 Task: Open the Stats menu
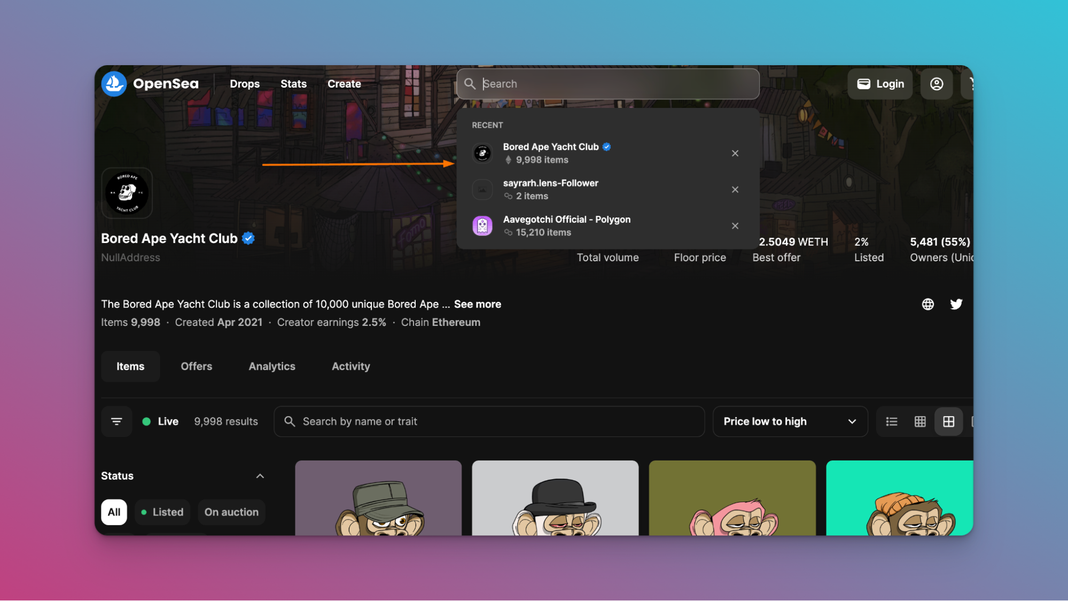(x=293, y=84)
